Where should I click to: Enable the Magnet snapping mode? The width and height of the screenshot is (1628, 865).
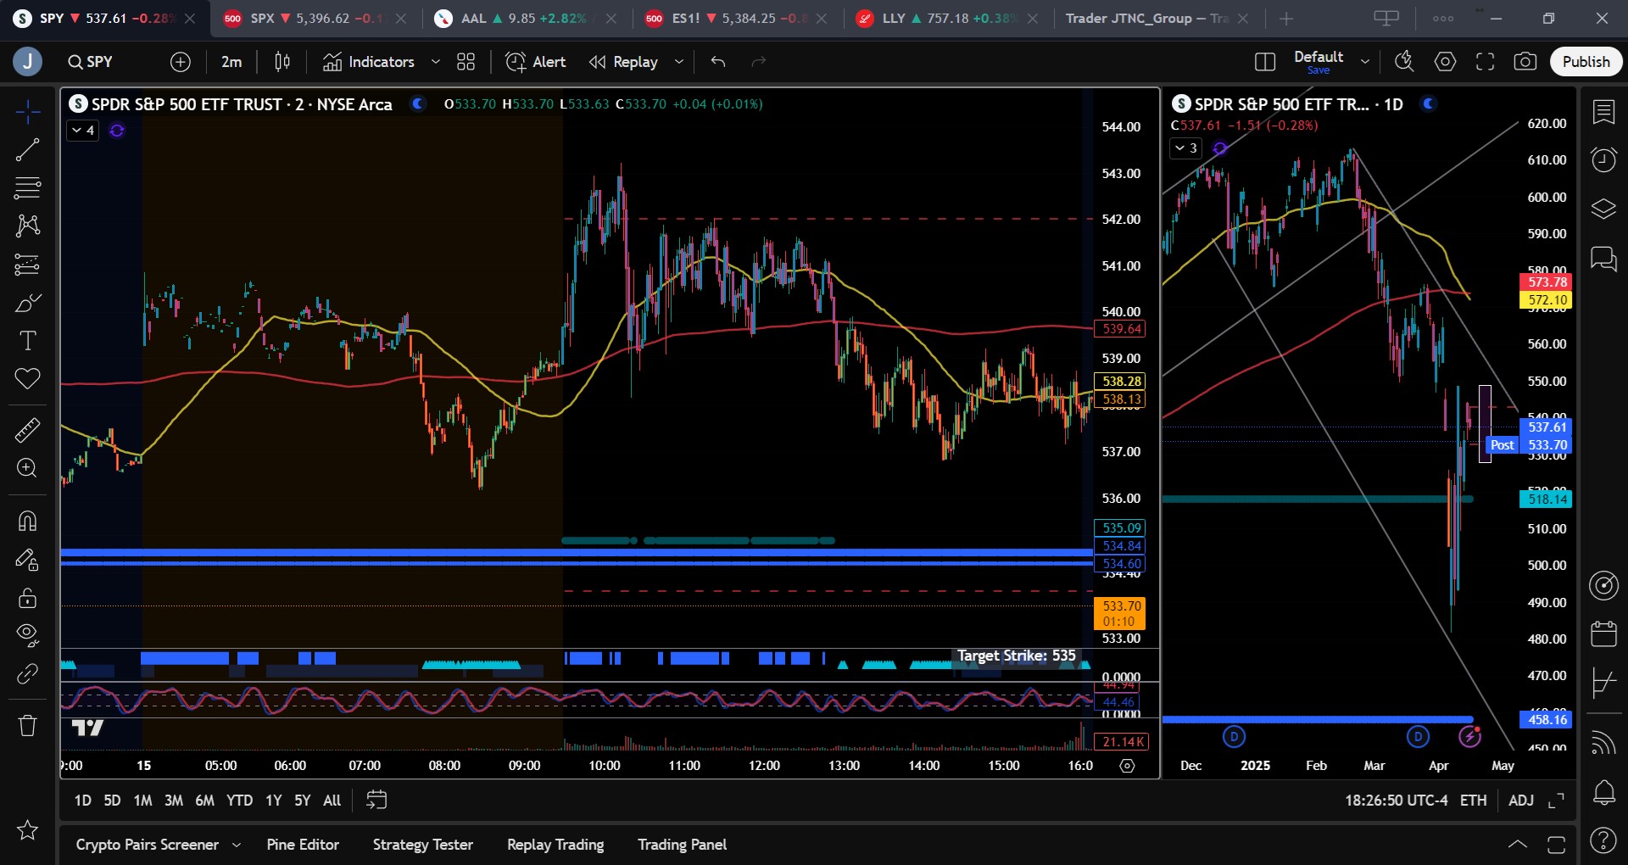[x=27, y=521]
